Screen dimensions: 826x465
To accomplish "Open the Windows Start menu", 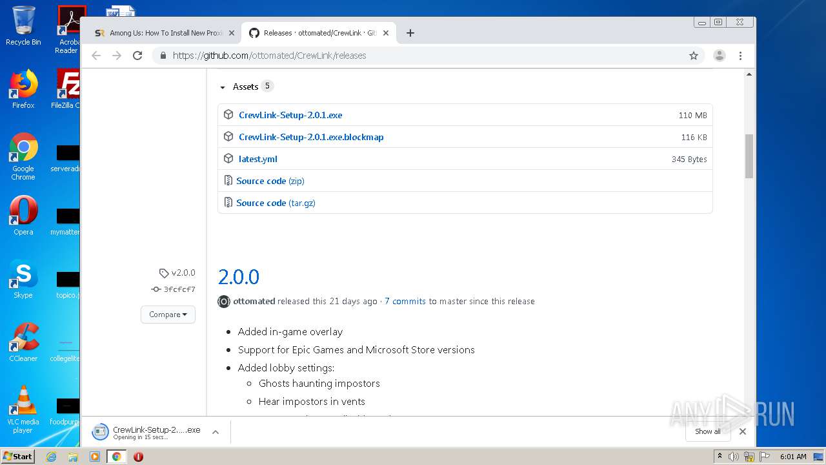I will 17,457.
